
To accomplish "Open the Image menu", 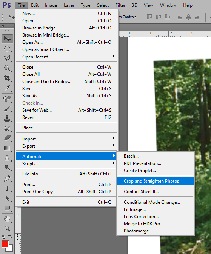I will (x=51, y=5).
